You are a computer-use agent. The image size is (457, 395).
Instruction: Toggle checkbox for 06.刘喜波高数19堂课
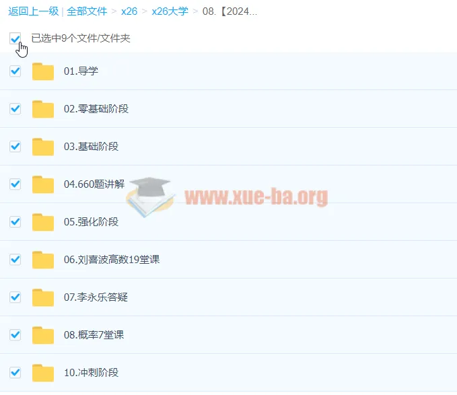[15, 259]
